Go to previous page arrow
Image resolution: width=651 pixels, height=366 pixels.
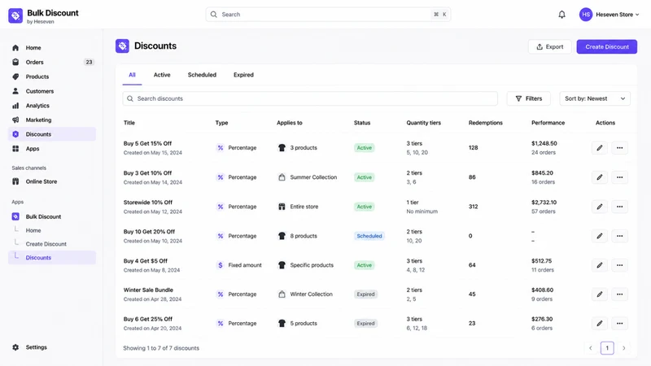(591, 348)
